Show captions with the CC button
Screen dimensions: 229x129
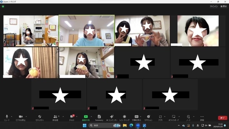coord(137,117)
